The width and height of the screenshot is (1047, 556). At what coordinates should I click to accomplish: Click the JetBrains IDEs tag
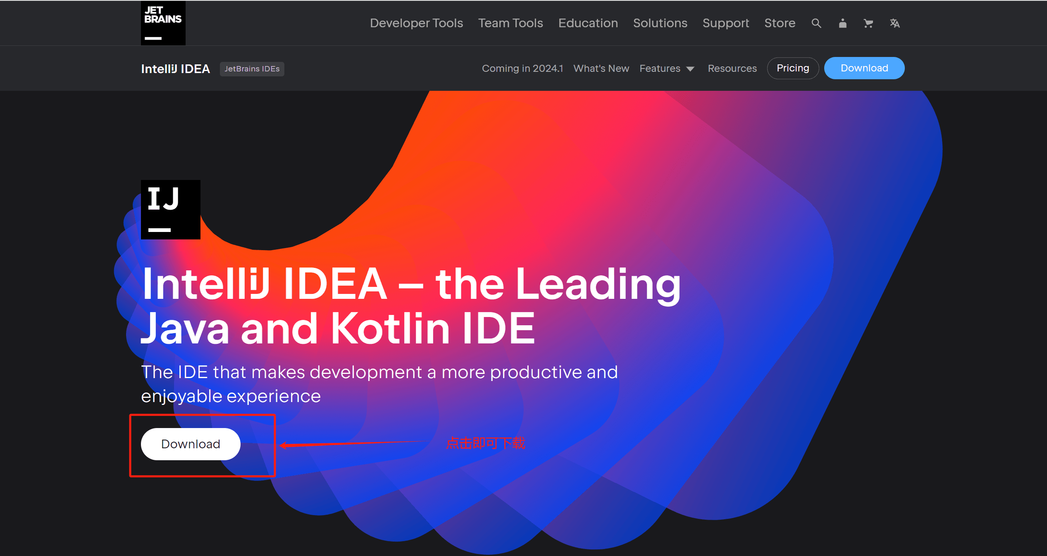(x=252, y=69)
